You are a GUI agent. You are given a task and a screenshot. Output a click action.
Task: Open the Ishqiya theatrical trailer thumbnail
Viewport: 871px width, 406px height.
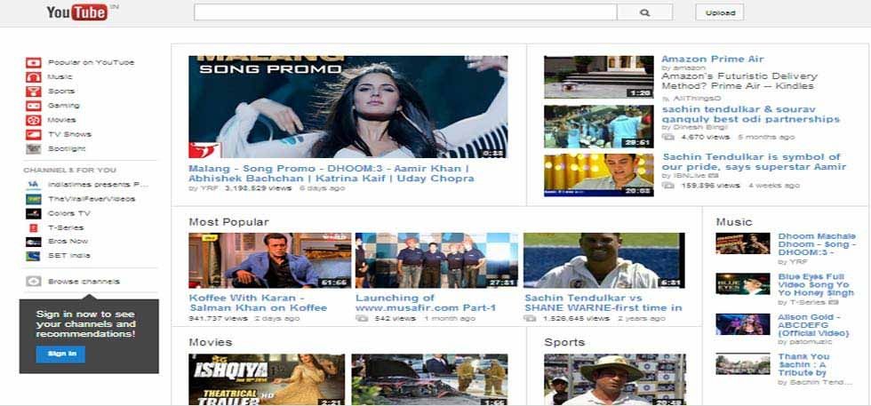coord(266,379)
